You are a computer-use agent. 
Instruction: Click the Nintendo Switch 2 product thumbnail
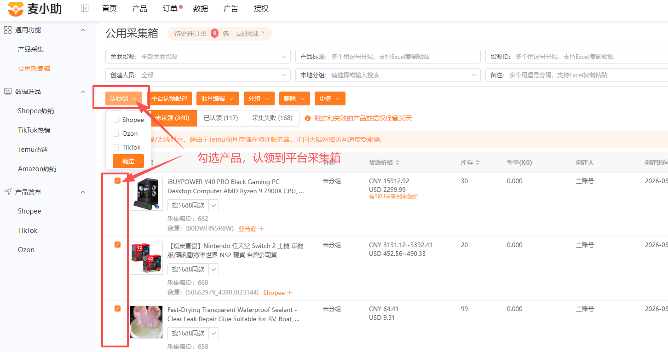pos(146,258)
